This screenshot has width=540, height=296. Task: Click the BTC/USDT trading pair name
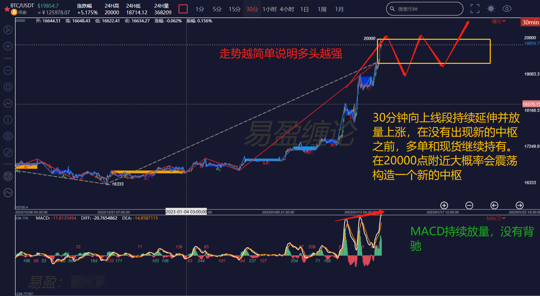22,6
